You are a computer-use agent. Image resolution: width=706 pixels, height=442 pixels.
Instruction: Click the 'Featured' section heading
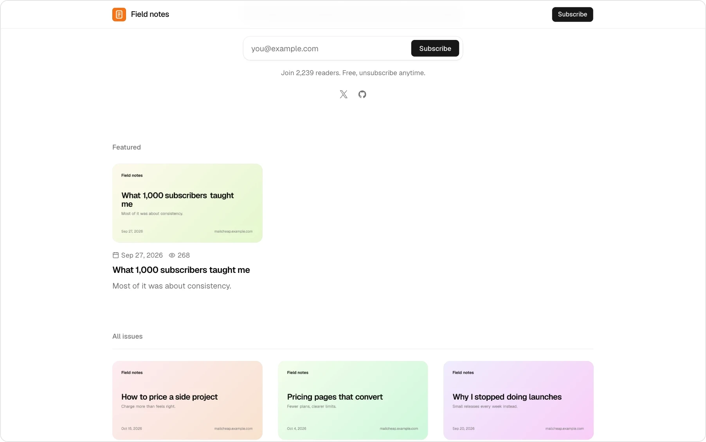(x=126, y=147)
